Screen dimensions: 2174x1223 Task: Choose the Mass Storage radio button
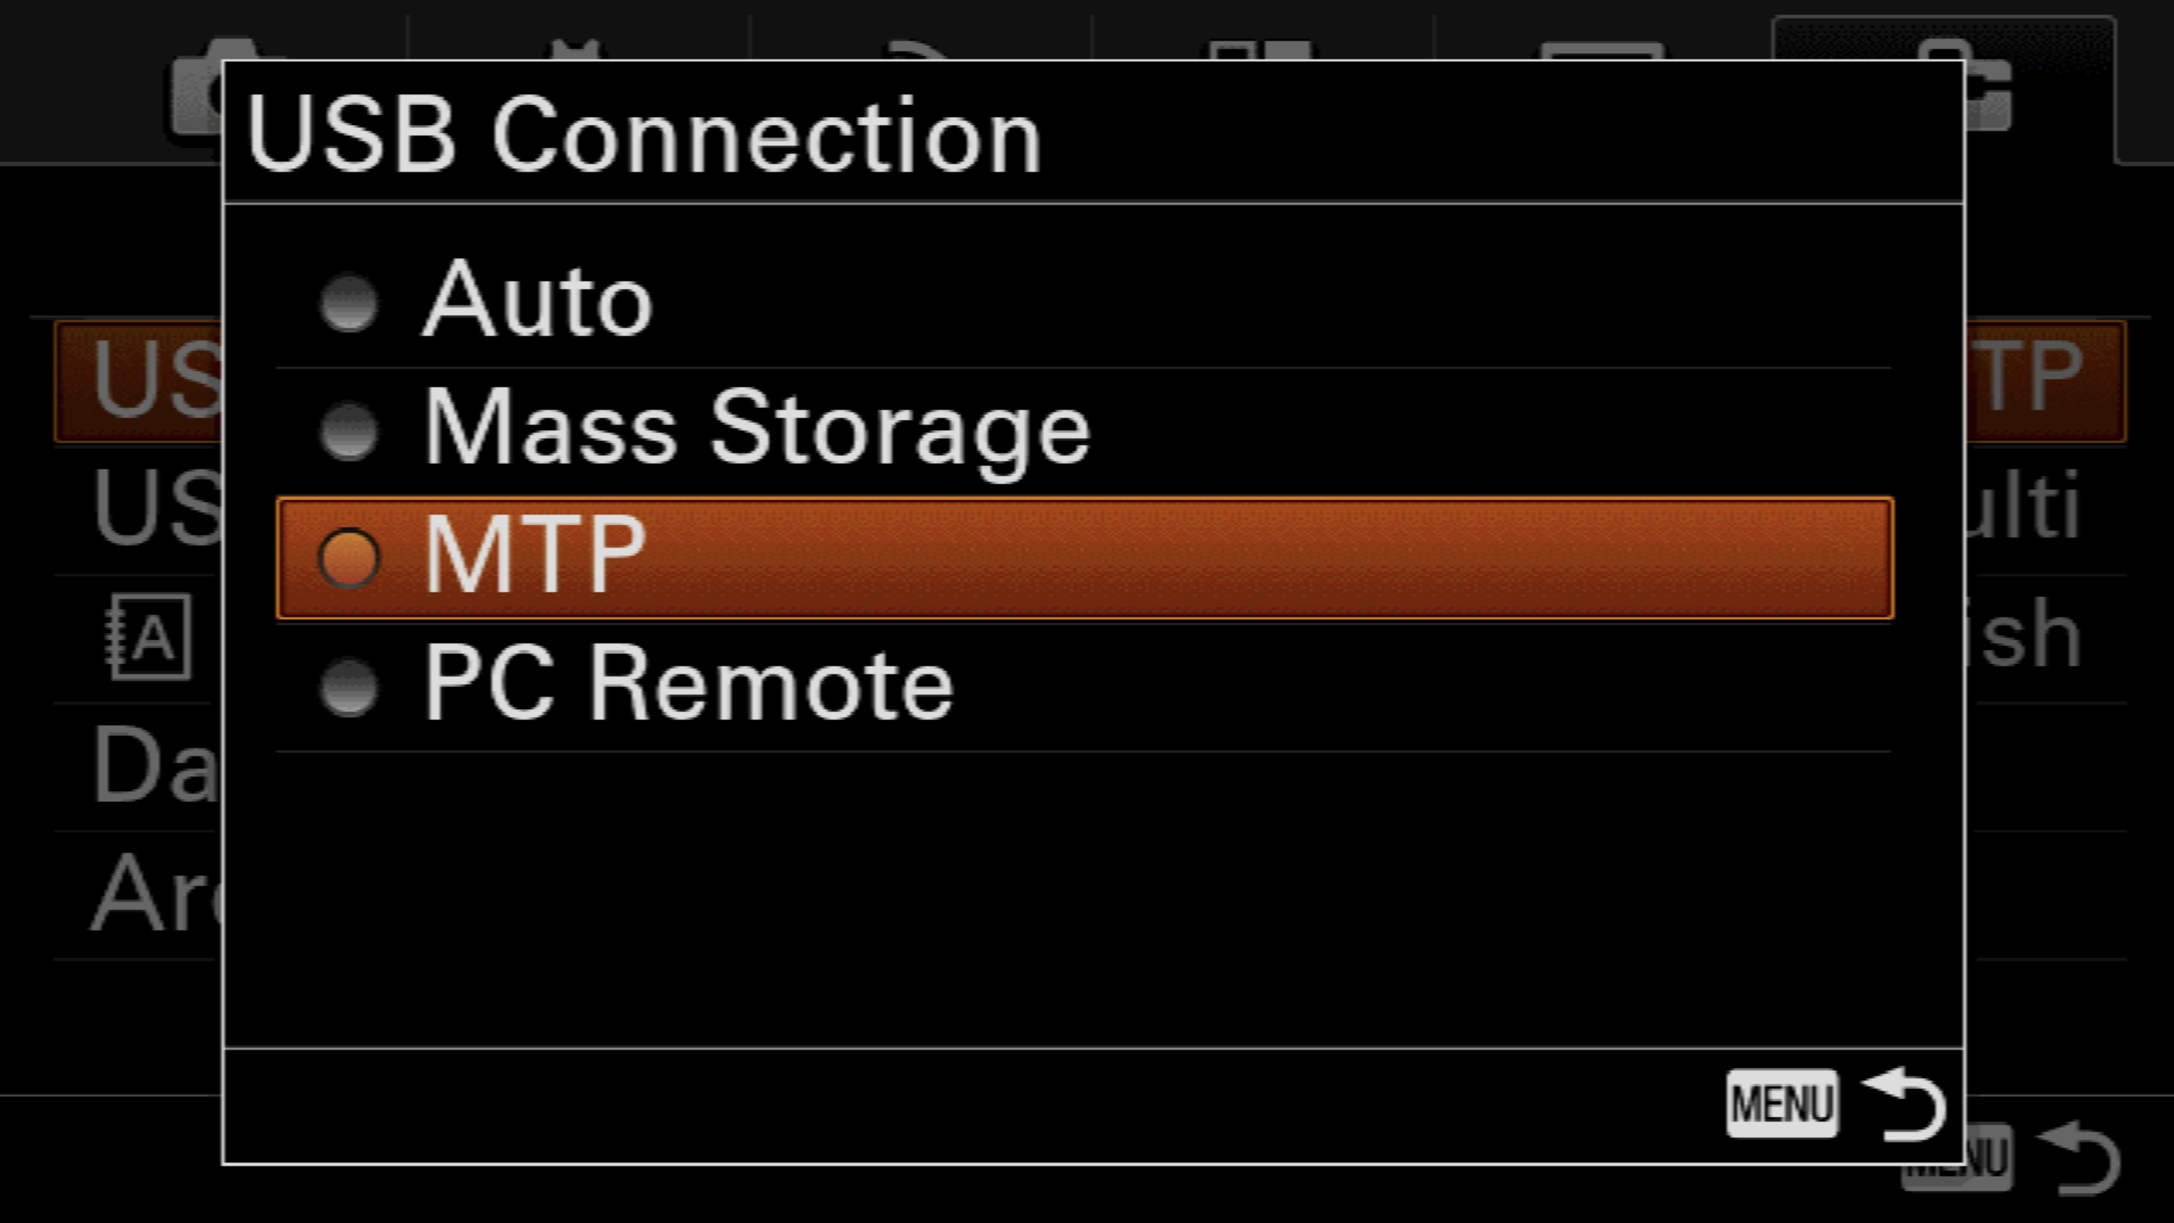349,431
